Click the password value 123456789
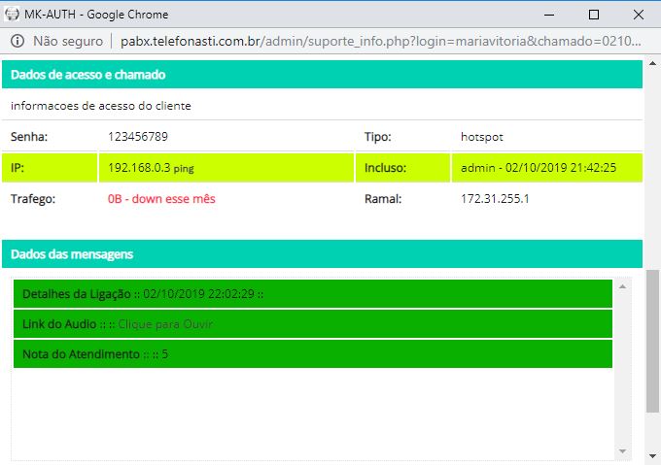661x465 pixels. (138, 136)
